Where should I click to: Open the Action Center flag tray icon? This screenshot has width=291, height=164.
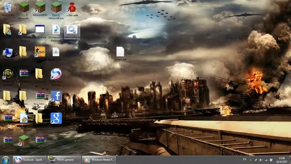tap(271, 160)
